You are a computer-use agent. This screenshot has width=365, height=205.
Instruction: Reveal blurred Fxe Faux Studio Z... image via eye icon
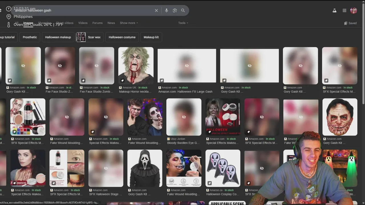[x=60, y=66]
